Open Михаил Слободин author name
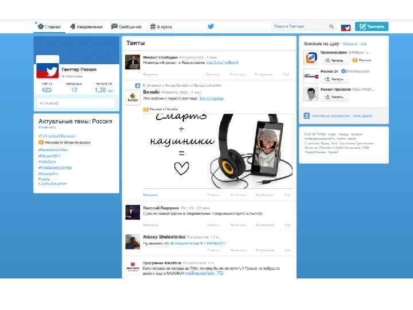413x310 pixels. tap(160, 57)
